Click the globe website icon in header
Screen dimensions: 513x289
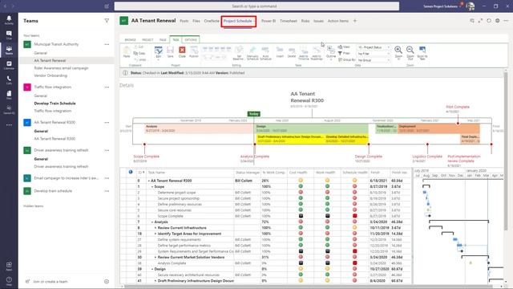tap(497, 21)
